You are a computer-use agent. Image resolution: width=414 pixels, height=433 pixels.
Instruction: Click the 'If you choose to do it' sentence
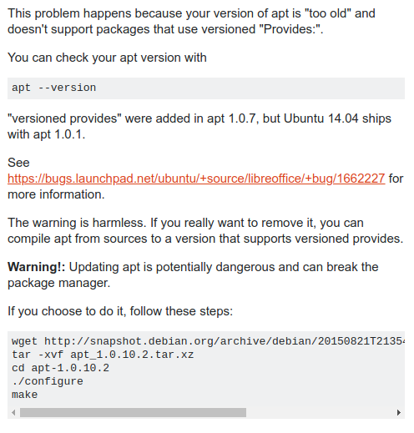120,311
